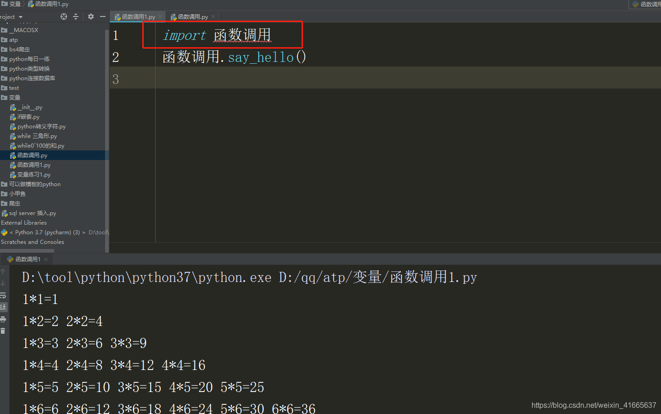Open 变量练习1.py file
This screenshot has width=661, height=414.
tap(30, 175)
